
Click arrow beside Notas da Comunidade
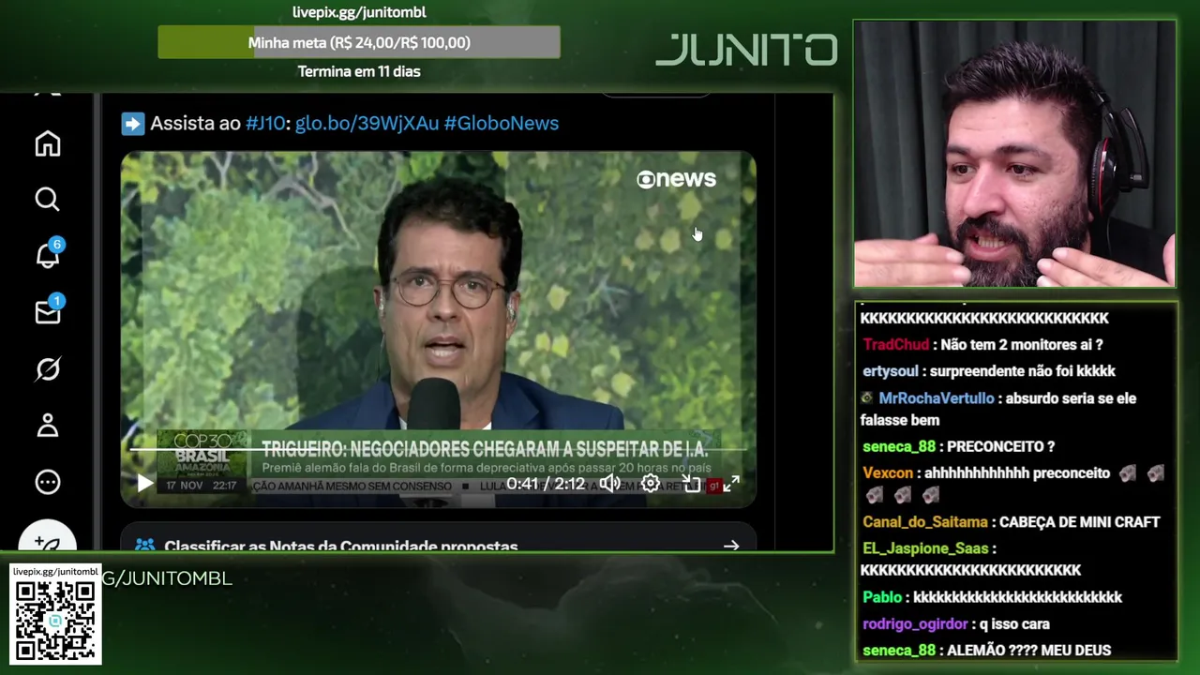pyautogui.click(x=731, y=546)
